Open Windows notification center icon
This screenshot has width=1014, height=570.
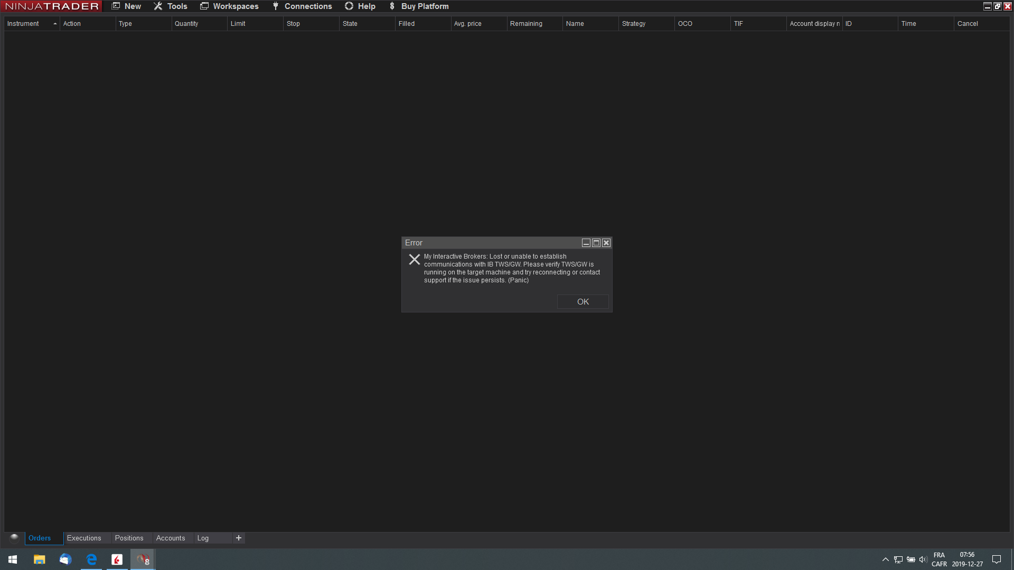[x=997, y=559]
